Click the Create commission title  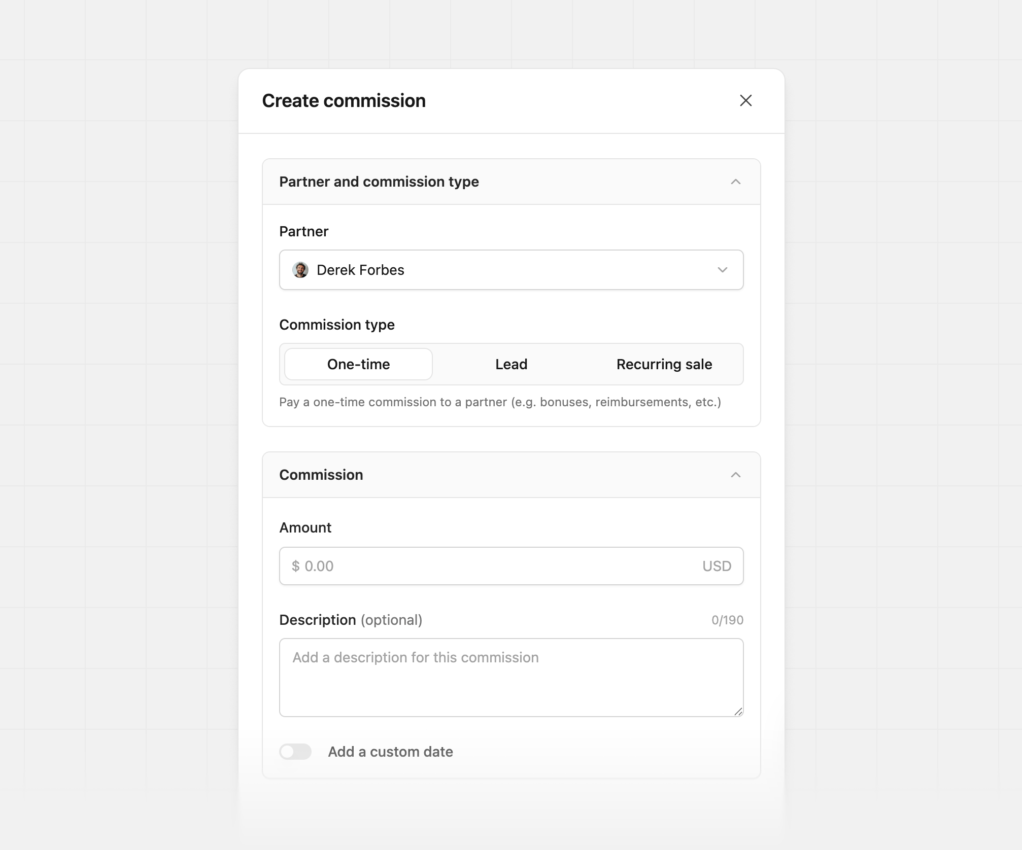click(344, 100)
